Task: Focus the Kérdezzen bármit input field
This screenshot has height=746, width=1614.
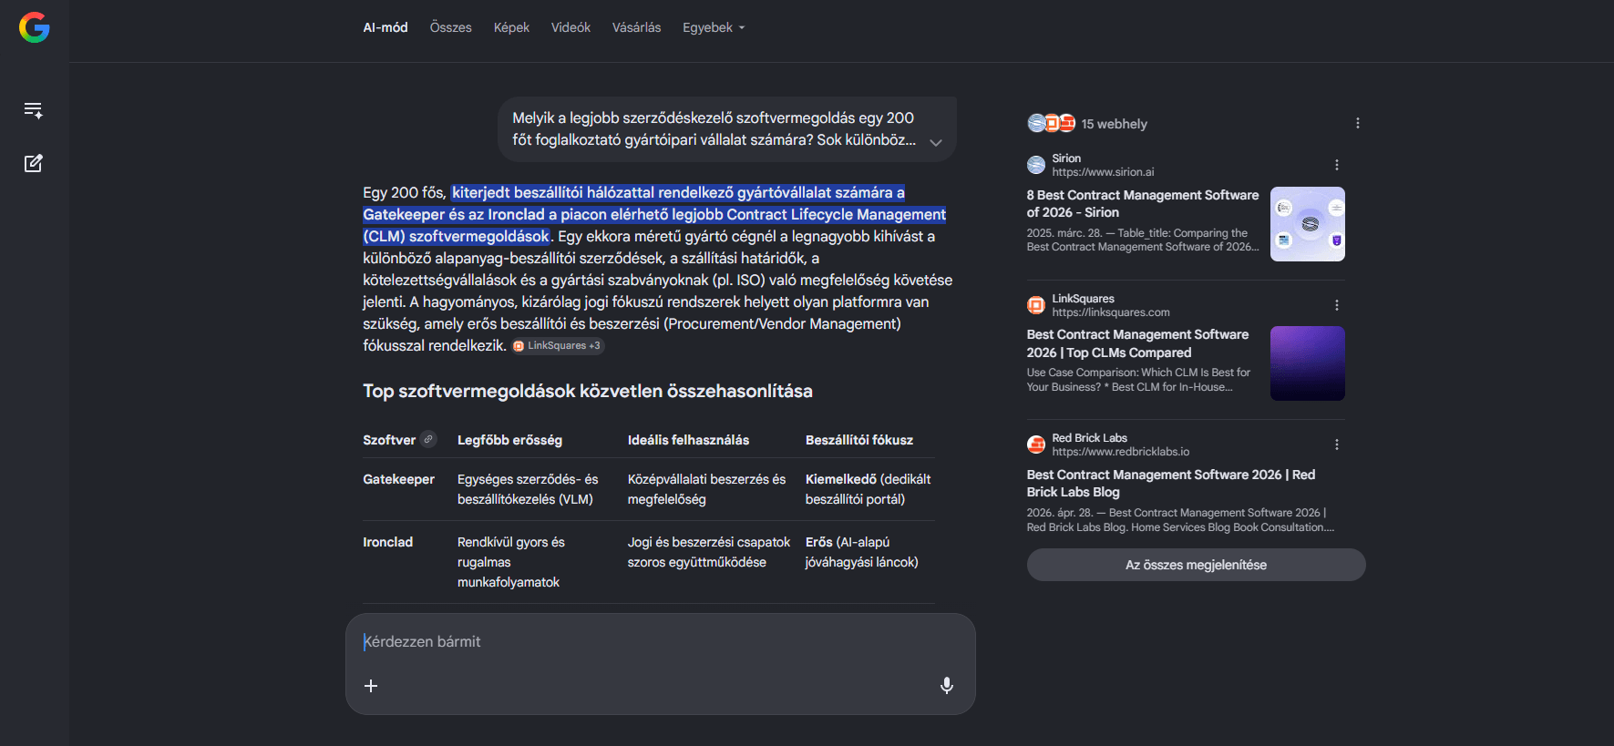Action: click(x=660, y=641)
